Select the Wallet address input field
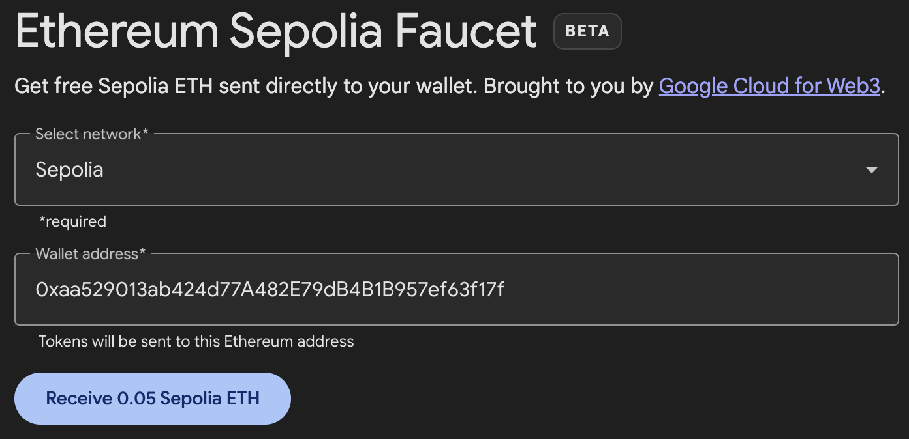The width and height of the screenshot is (909, 439). click(457, 289)
